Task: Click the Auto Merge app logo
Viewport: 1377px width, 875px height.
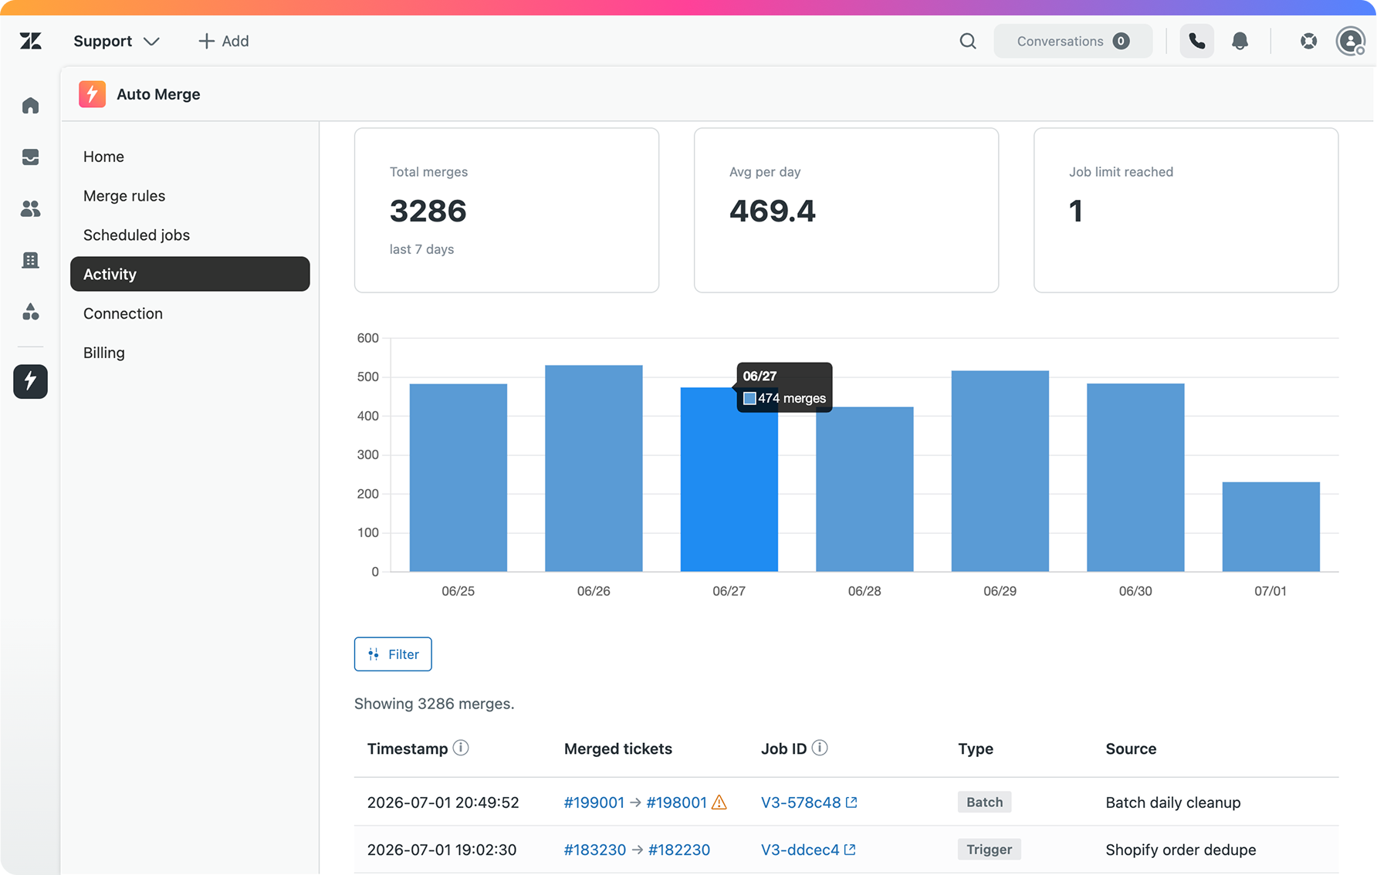Action: 92,94
